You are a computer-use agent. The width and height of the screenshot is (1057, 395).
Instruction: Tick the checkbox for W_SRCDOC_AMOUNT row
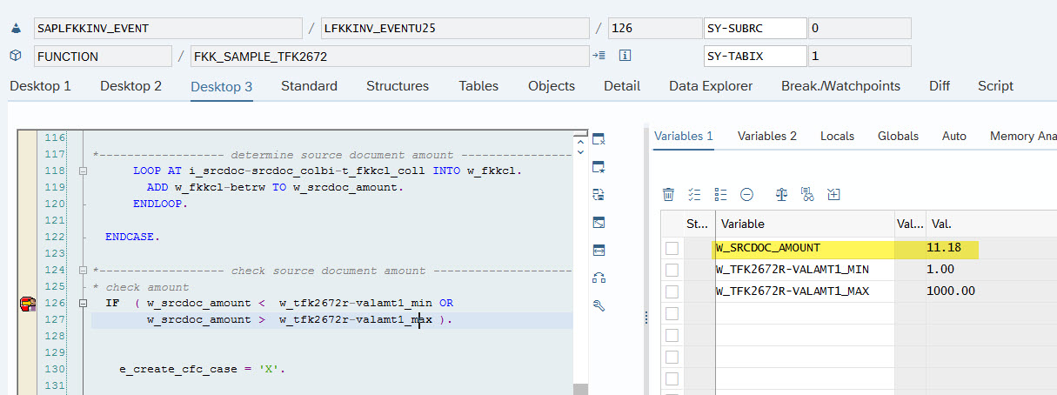tap(672, 248)
